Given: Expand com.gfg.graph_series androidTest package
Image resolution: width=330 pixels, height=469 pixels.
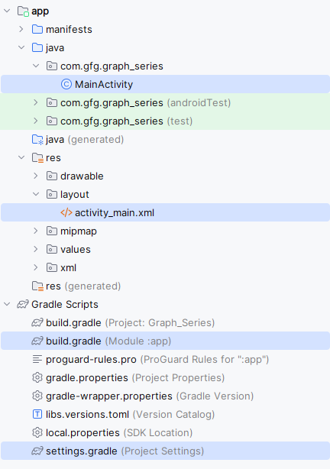Looking at the screenshot, I should click(36, 102).
